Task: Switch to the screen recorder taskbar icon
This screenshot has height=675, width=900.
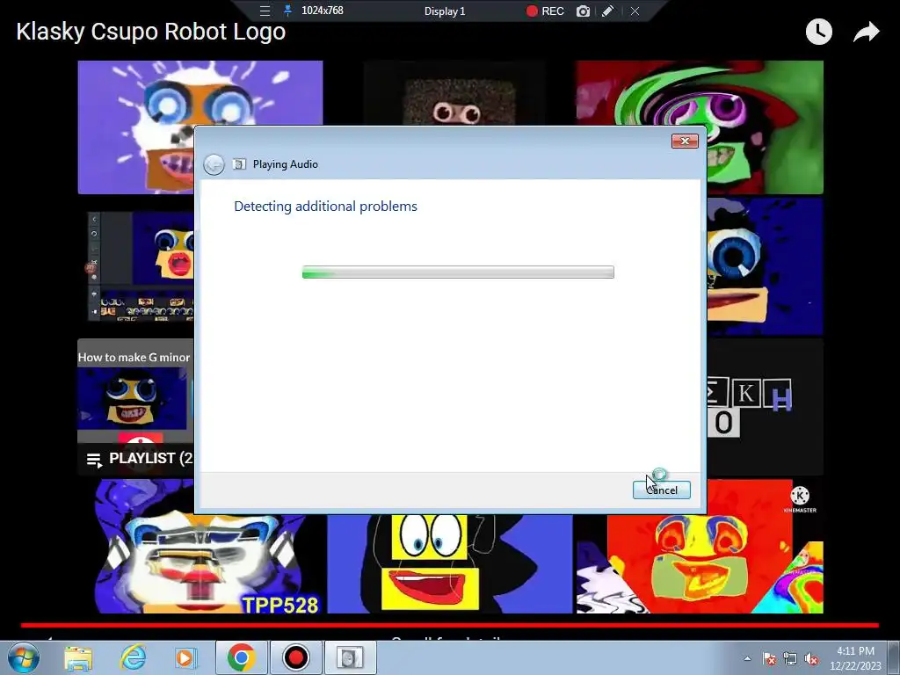Action: [295, 657]
